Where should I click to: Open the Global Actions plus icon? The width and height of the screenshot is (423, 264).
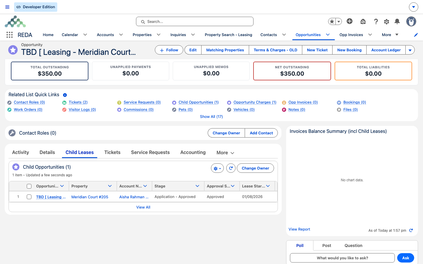[x=350, y=21]
